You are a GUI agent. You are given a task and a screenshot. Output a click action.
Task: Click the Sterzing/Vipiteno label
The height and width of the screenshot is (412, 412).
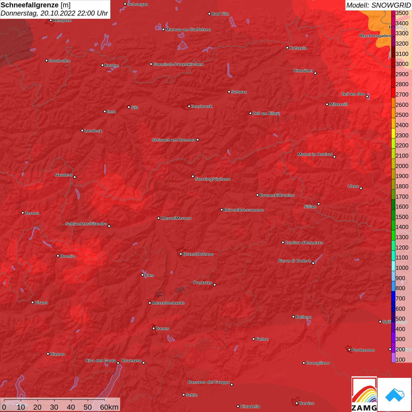(x=212, y=179)
